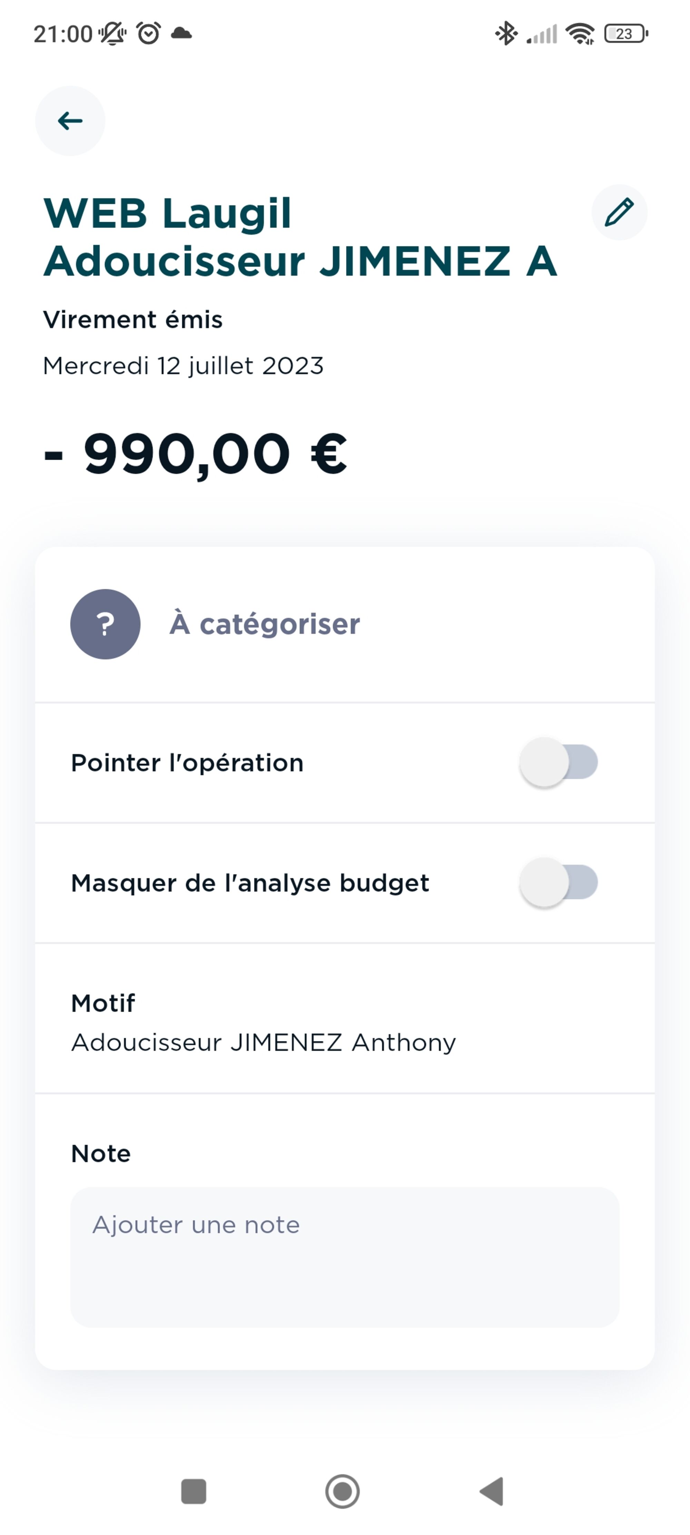Toggle the Pointer l'opération switch
The height and width of the screenshot is (1535, 690).
559,762
